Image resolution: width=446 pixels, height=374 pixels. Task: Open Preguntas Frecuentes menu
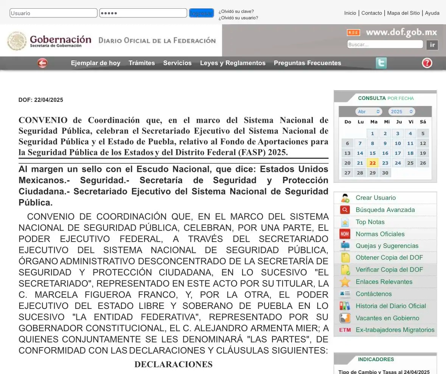308,63
